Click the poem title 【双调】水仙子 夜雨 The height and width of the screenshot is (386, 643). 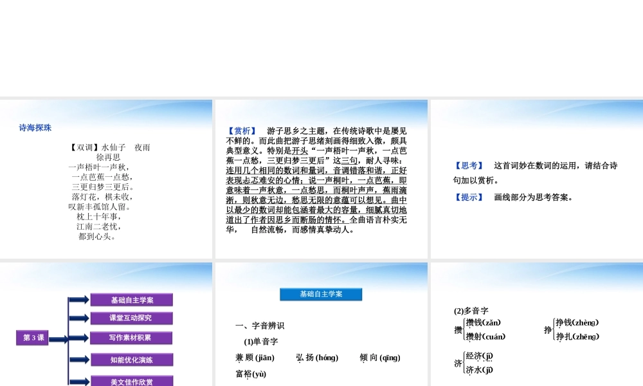coord(109,147)
